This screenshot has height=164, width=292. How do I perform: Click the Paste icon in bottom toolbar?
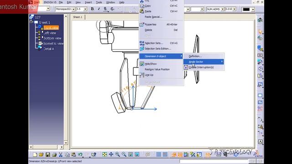73,154
